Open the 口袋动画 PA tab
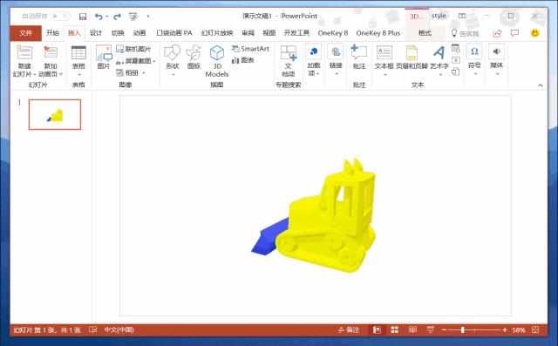The height and width of the screenshot is (346, 558). click(174, 33)
